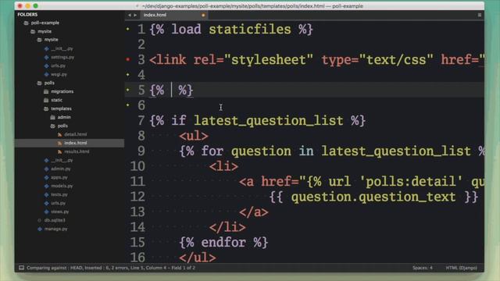Image resolution: width=500 pixels, height=281 pixels.
Task: Open the panel switcher icon in status bar
Action: point(21,268)
